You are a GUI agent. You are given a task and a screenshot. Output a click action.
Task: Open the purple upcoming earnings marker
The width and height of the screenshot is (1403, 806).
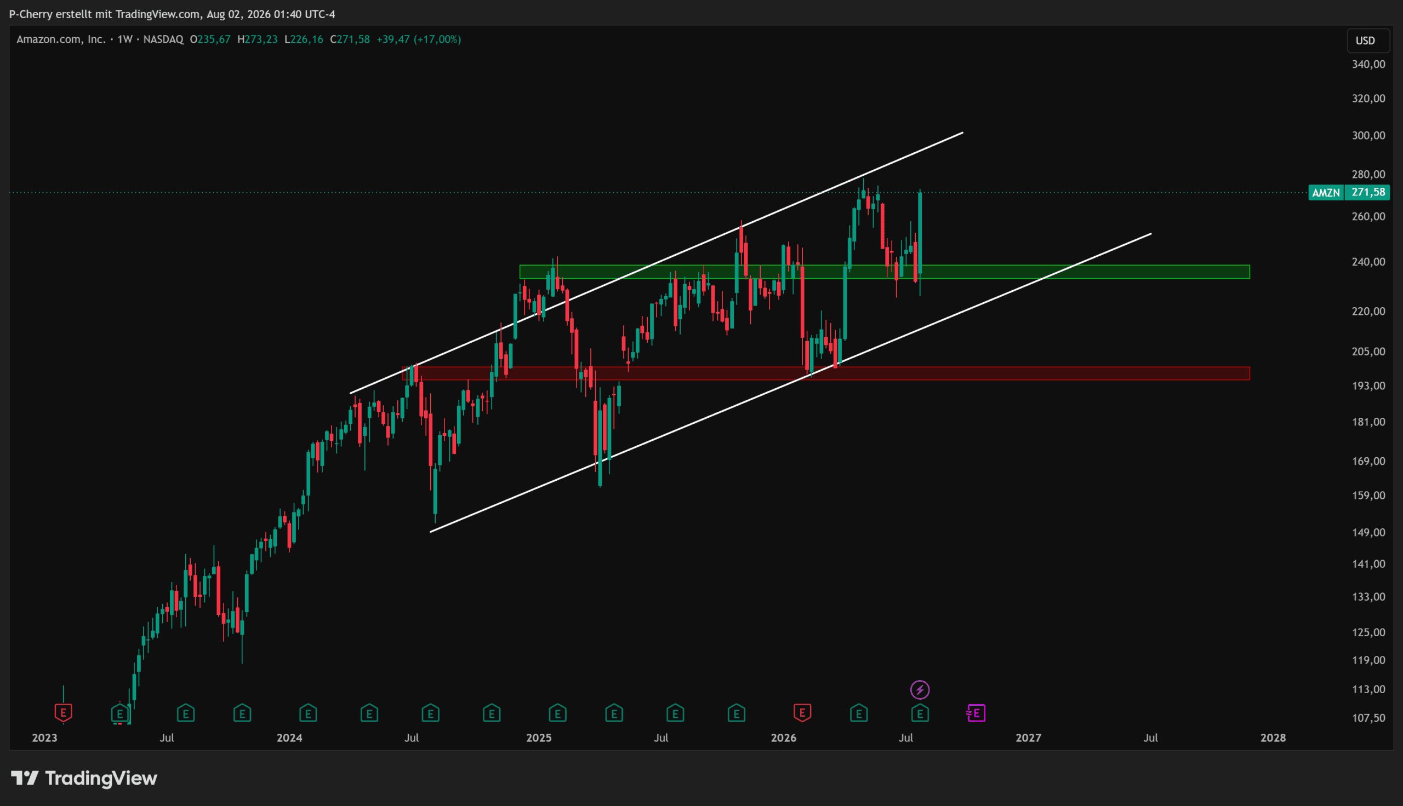pos(976,713)
